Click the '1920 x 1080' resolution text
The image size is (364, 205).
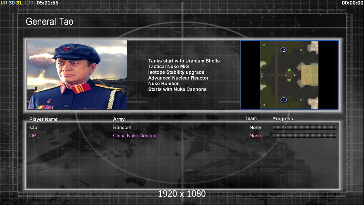tap(182, 194)
